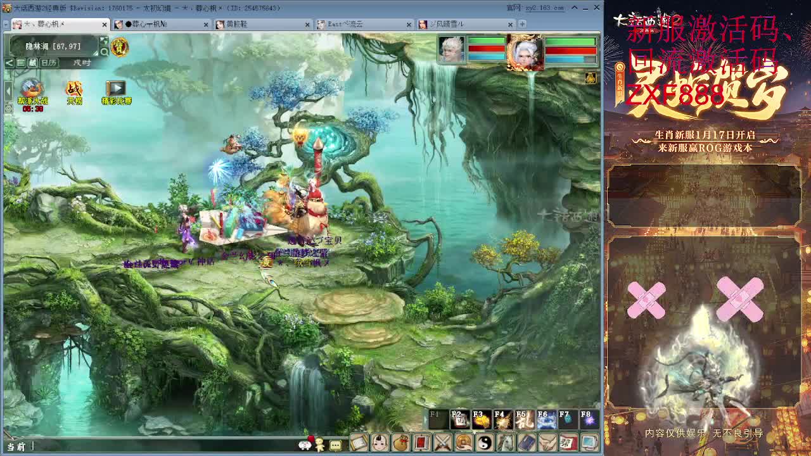Open the coin trade icon
This screenshot has height=456, width=811.
coord(464,443)
